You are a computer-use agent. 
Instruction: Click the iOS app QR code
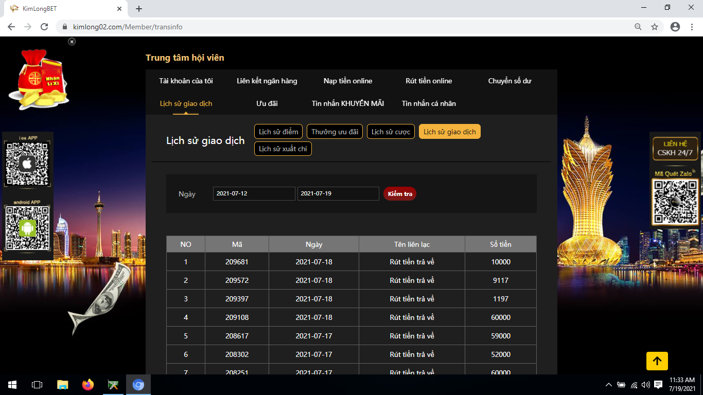[x=27, y=164]
